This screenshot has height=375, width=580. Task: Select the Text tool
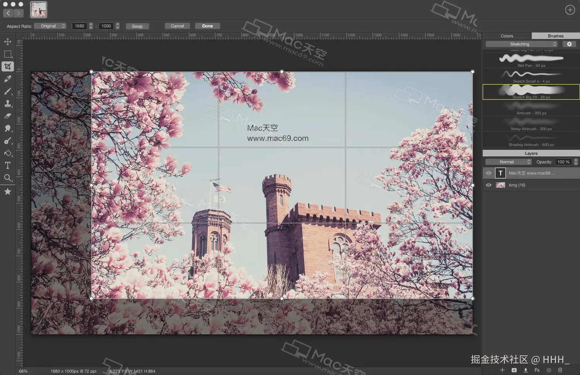[x=8, y=165]
